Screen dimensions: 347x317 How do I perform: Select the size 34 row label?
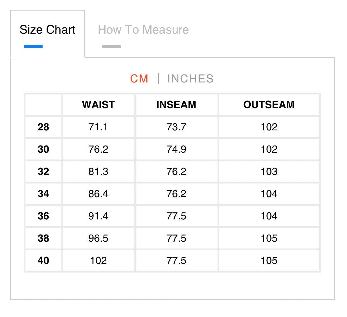[43, 194]
